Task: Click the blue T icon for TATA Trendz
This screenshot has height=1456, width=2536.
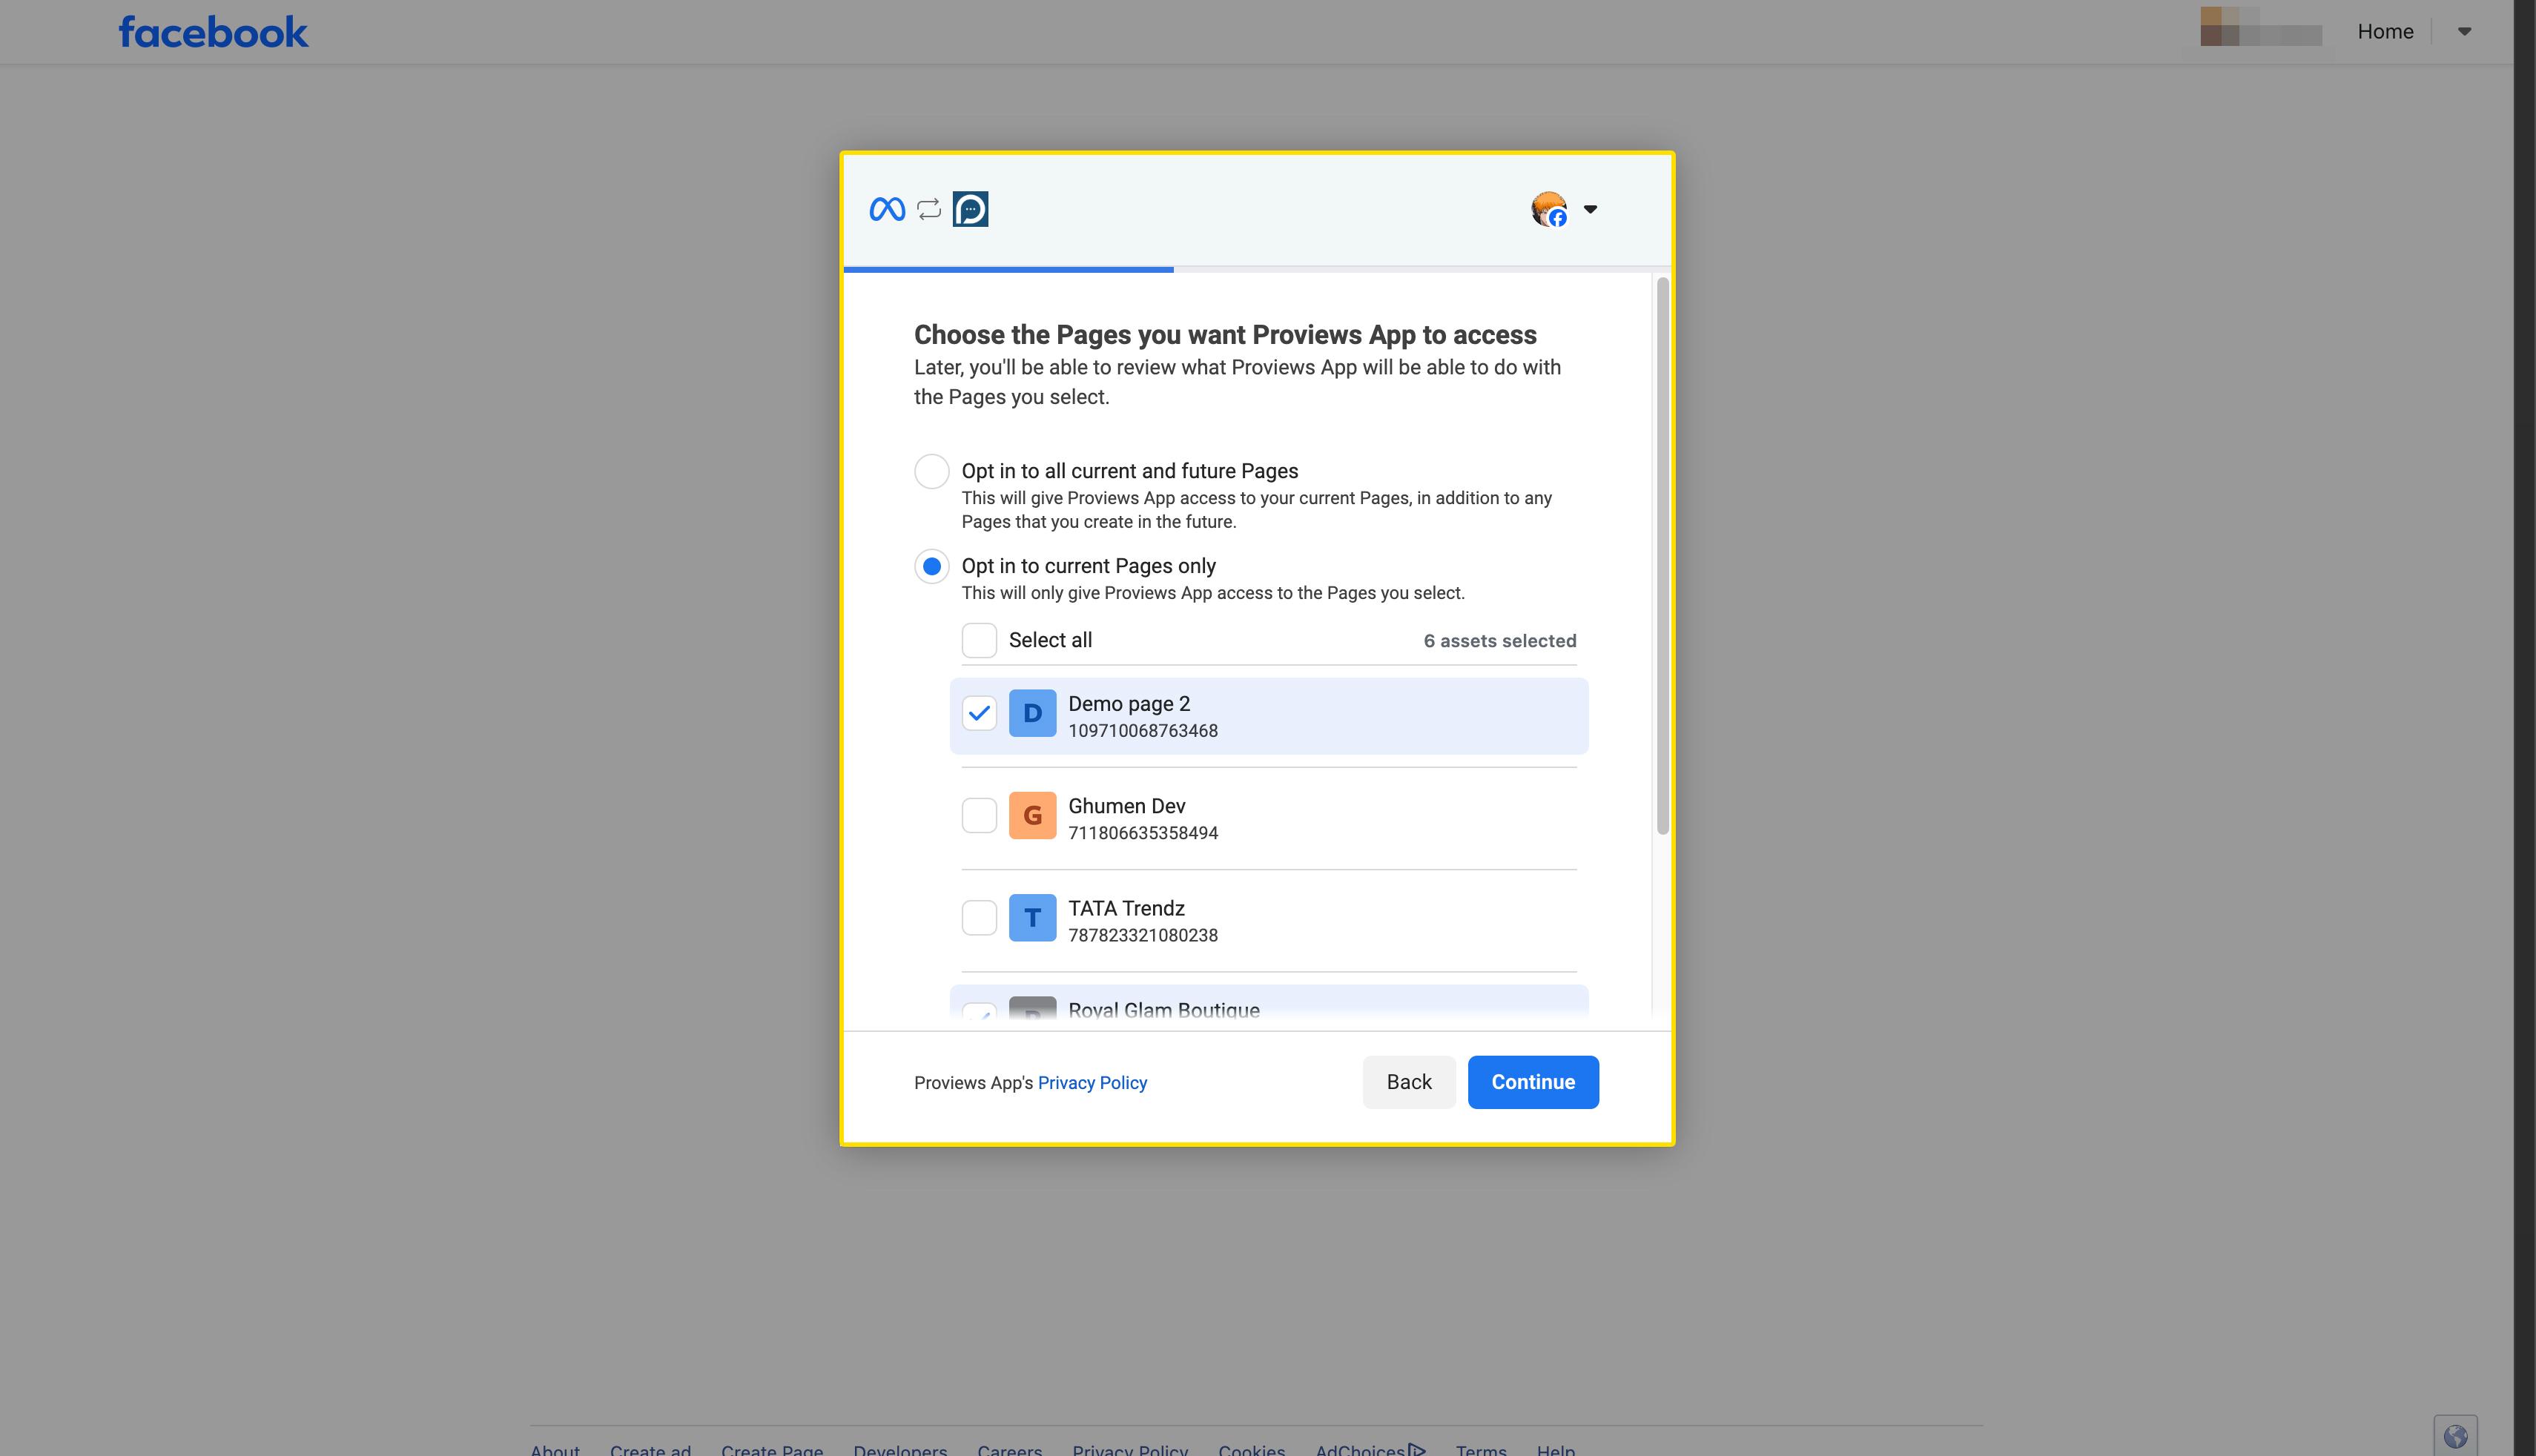Action: click(x=1032, y=918)
